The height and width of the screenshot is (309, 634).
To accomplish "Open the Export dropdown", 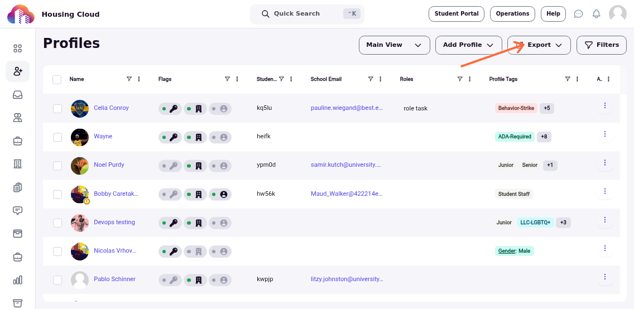I will [539, 45].
